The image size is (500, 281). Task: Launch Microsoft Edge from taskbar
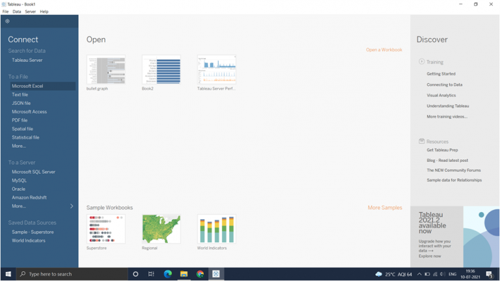[168, 274]
